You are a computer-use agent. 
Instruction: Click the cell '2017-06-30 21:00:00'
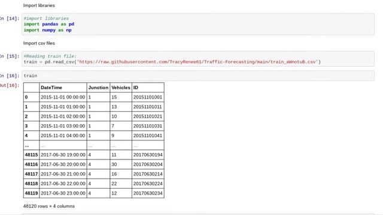63,174
